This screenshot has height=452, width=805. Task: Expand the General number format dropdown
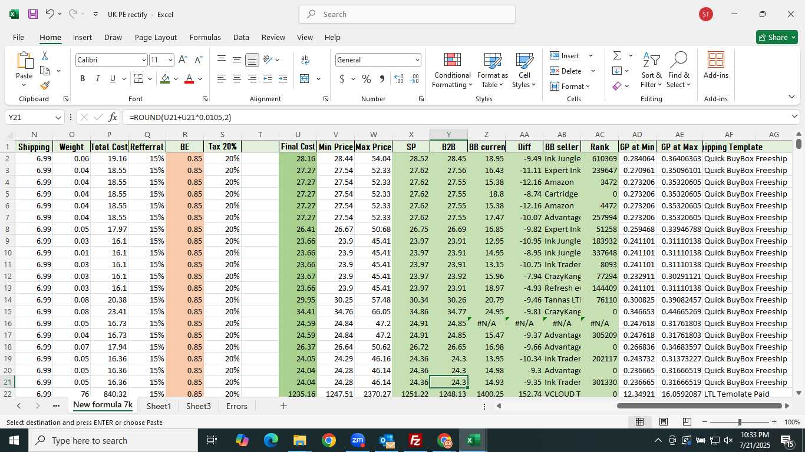coord(417,60)
